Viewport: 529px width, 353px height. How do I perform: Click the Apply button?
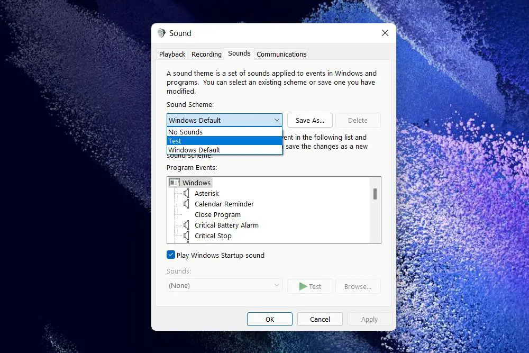[x=369, y=319]
